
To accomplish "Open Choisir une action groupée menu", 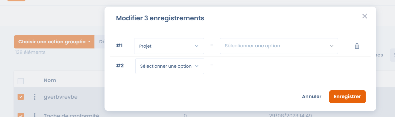I will click(x=54, y=42).
